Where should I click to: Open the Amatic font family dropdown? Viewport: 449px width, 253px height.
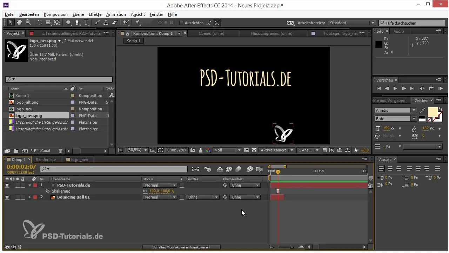click(396, 110)
